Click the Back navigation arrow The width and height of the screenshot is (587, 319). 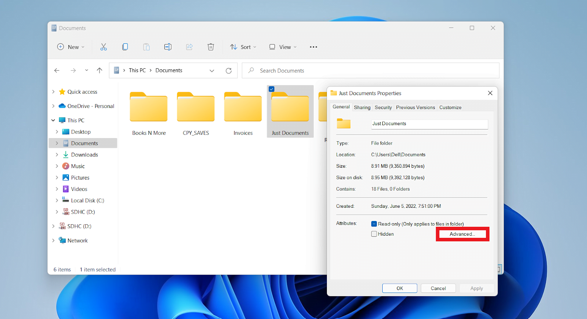tap(57, 70)
